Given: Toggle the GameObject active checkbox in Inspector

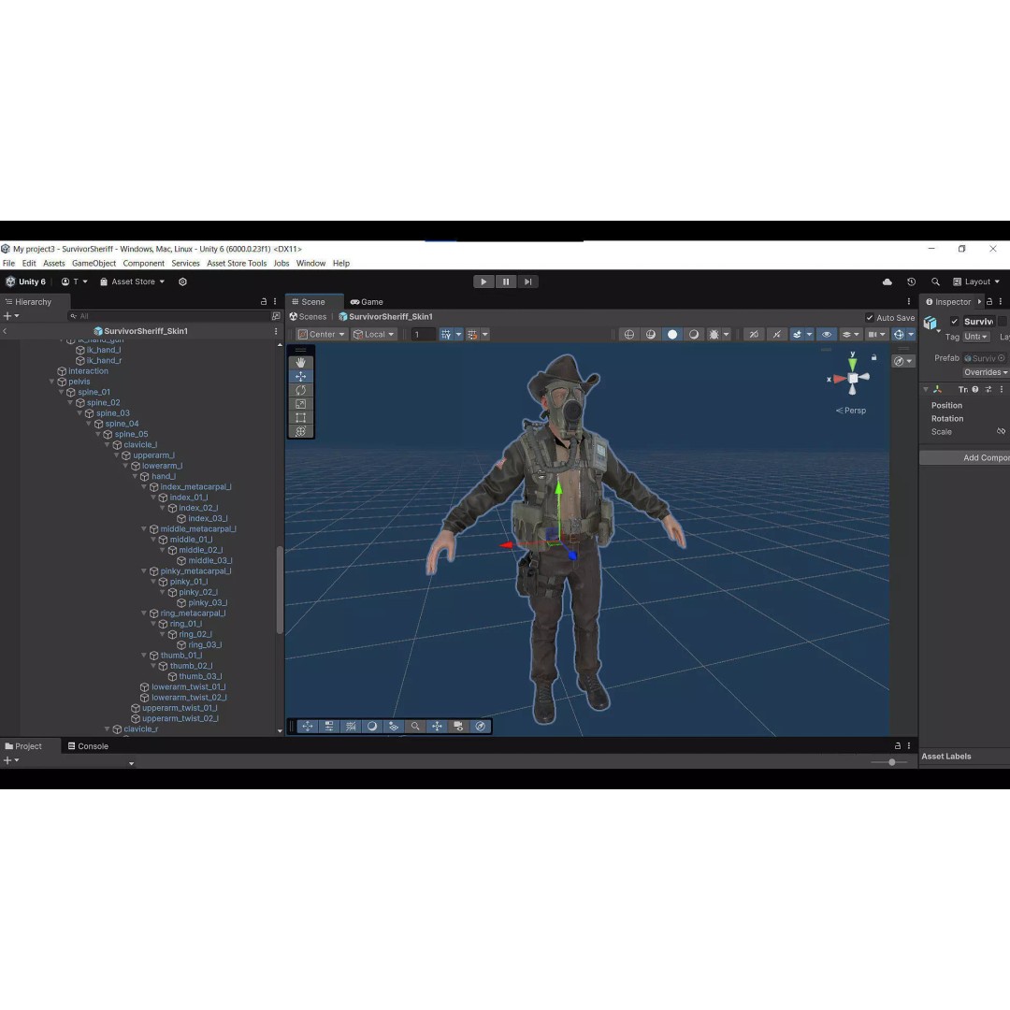Looking at the screenshot, I should point(955,322).
